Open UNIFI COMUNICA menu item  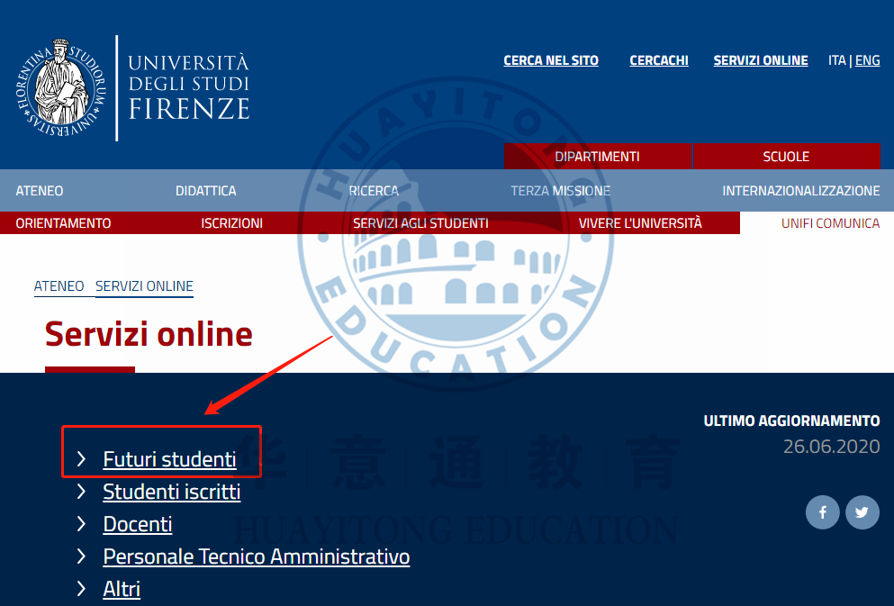(830, 223)
